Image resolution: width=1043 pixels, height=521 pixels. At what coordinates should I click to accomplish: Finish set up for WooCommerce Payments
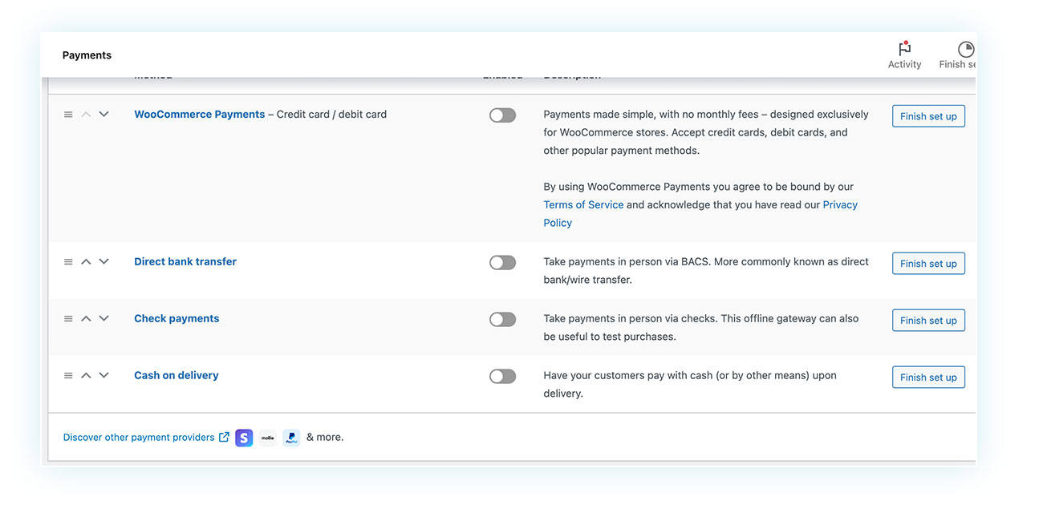tap(928, 116)
